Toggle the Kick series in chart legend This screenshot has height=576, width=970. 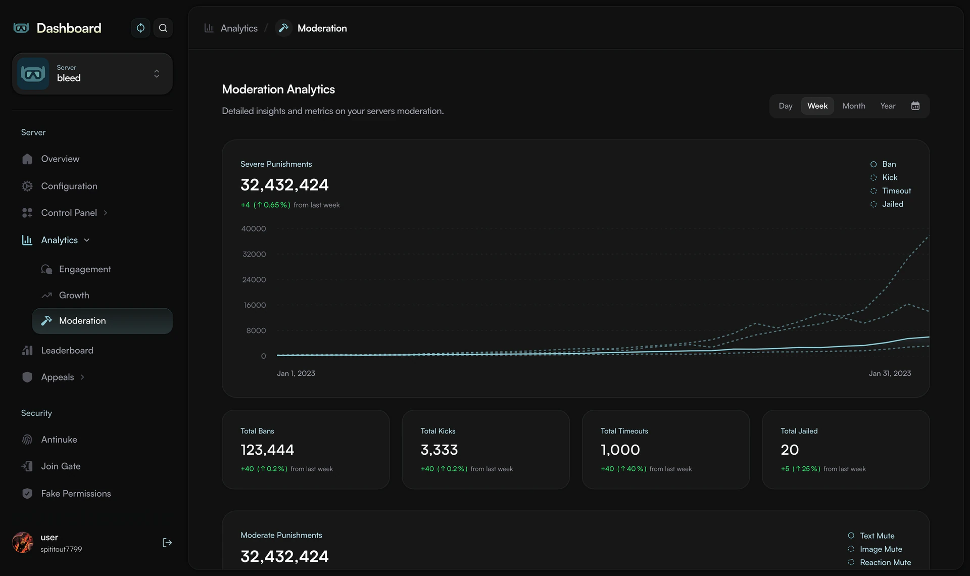[x=884, y=177]
